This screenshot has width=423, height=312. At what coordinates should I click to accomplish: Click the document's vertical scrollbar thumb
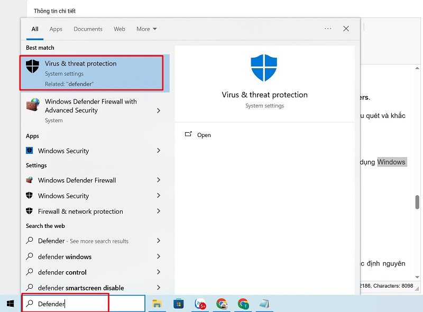point(417,201)
